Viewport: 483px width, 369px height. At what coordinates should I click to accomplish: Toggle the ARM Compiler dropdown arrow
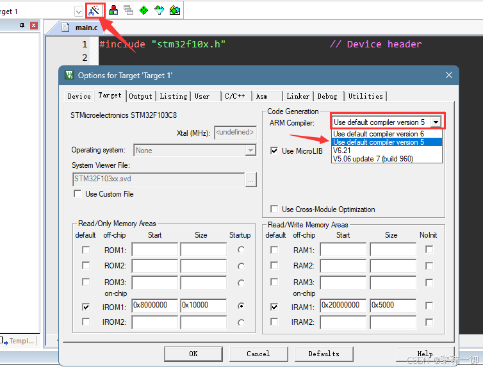(436, 122)
